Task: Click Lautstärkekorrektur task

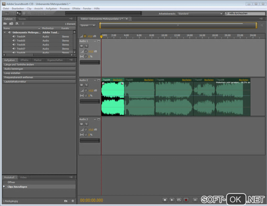Action: pyautogui.click(x=39, y=82)
